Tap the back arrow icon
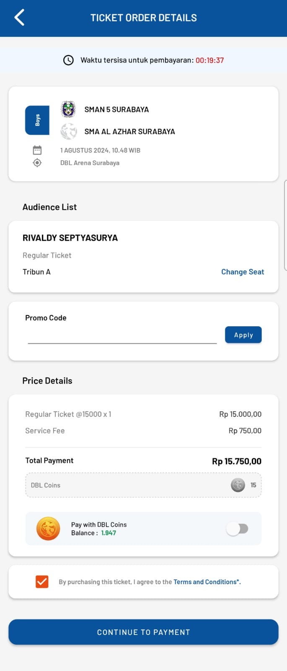Viewport: 287px width, 671px height. click(19, 18)
